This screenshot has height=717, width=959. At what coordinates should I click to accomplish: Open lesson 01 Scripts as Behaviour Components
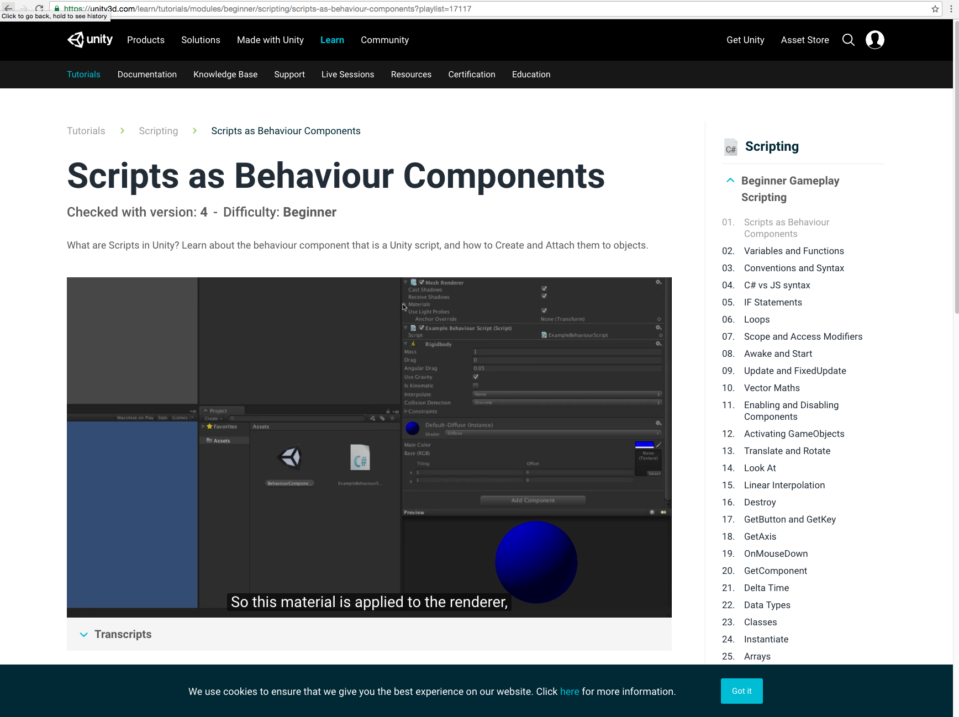point(787,228)
